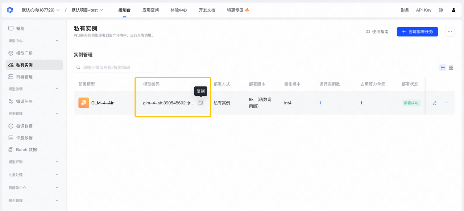Open the more options button beside 创建部署任务
This screenshot has width=464, height=211.
click(x=450, y=32)
